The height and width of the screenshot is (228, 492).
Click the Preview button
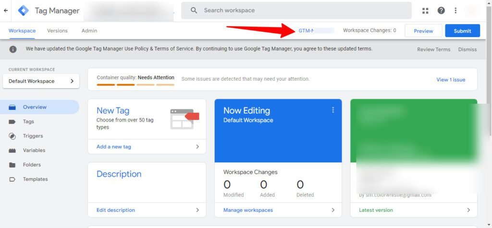(x=423, y=31)
